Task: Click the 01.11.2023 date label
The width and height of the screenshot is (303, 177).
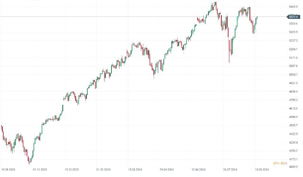Action: click(x=40, y=170)
